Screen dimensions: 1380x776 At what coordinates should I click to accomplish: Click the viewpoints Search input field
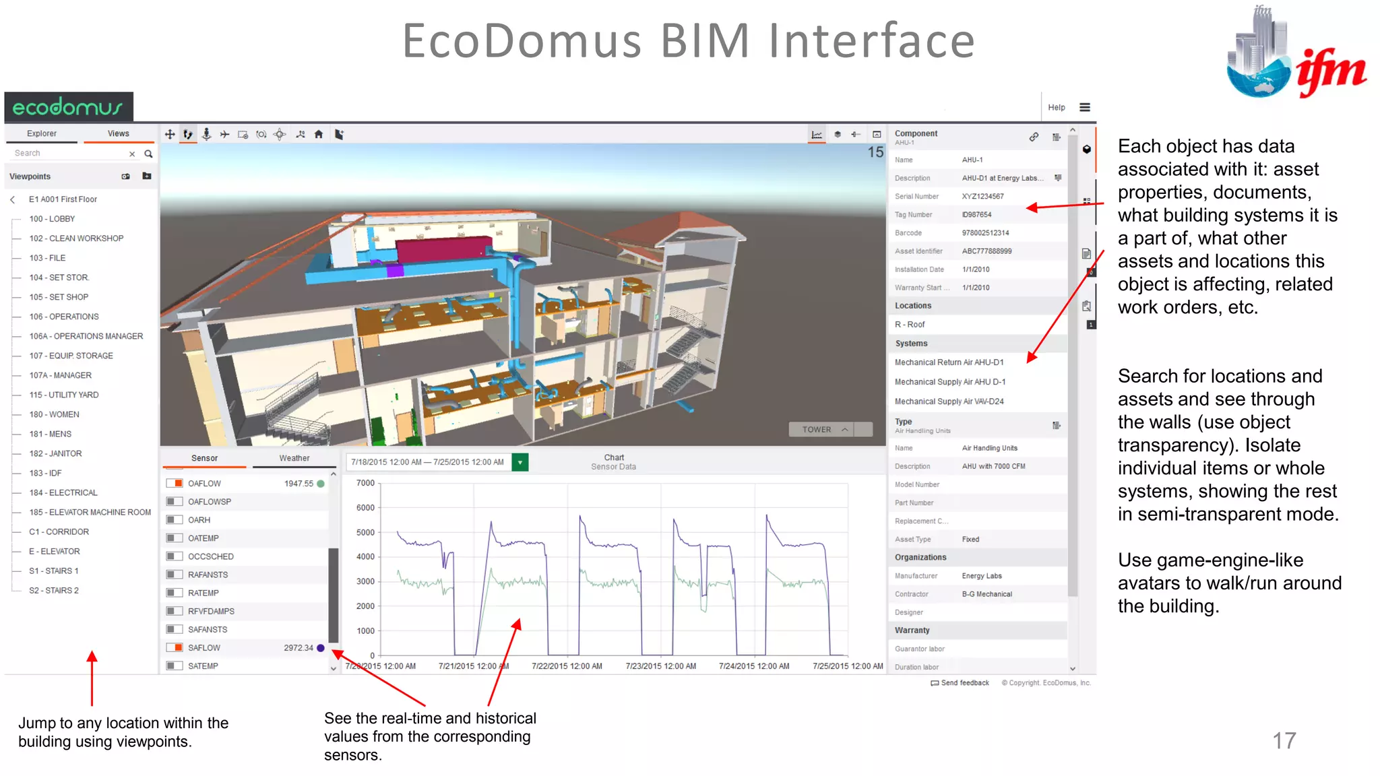tap(67, 154)
